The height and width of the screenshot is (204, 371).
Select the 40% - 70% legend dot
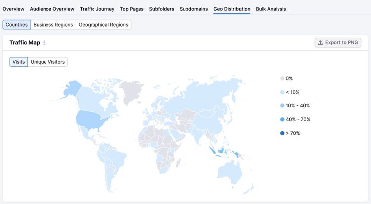click(282, 119)
